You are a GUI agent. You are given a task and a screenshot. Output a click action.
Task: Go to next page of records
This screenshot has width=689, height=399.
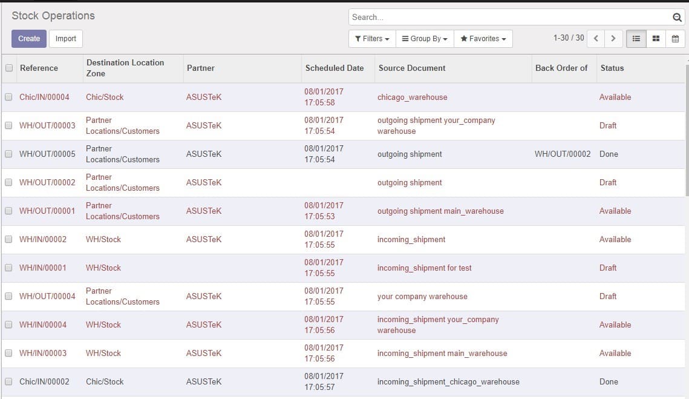click(613, 39)
